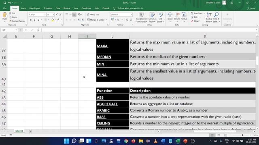This screenshot has width=259, height=145.
Task: Click the MEDIAN function link
Action: [104, 57]
